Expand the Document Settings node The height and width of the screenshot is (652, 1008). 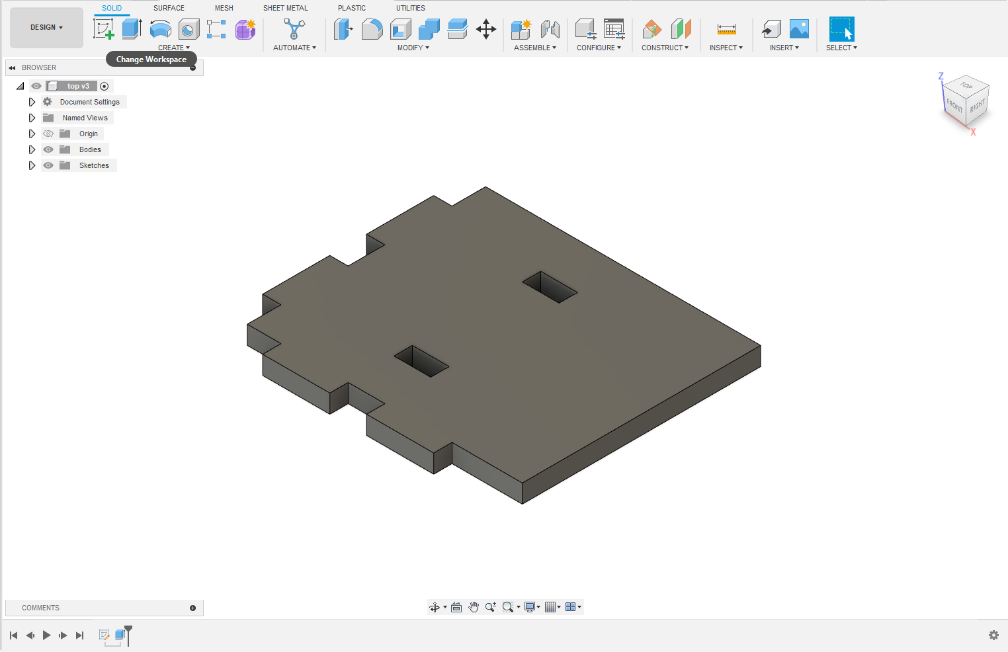pyautogui.click(x=32, y=102)
